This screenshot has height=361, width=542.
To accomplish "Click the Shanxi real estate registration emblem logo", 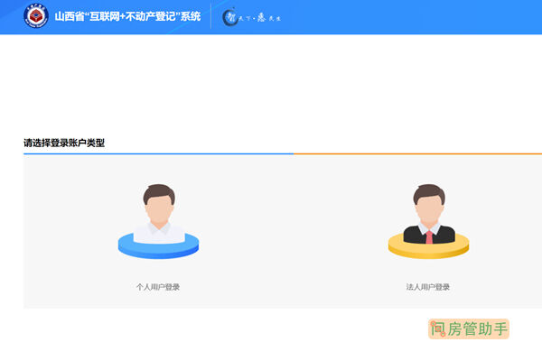I will [x=36, y=16].
